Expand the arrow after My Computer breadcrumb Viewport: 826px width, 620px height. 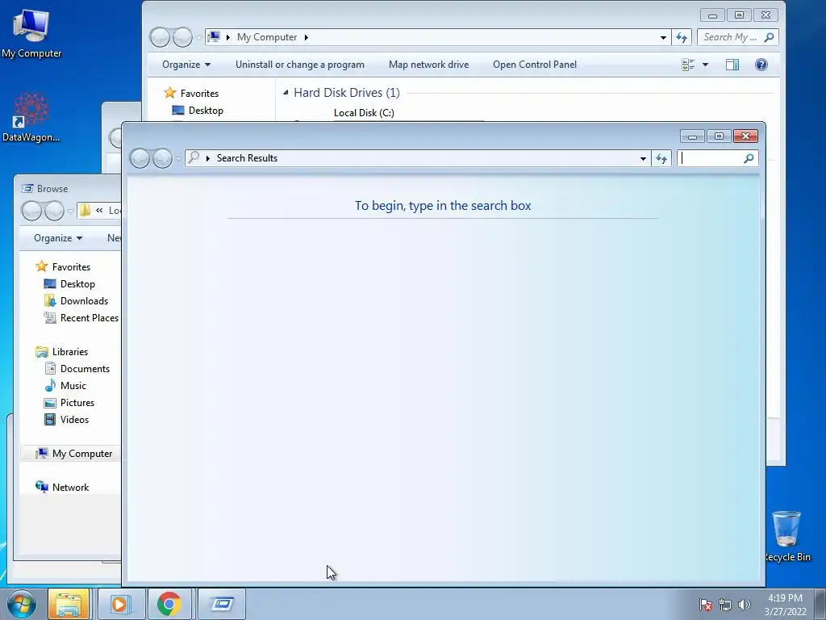306,37
